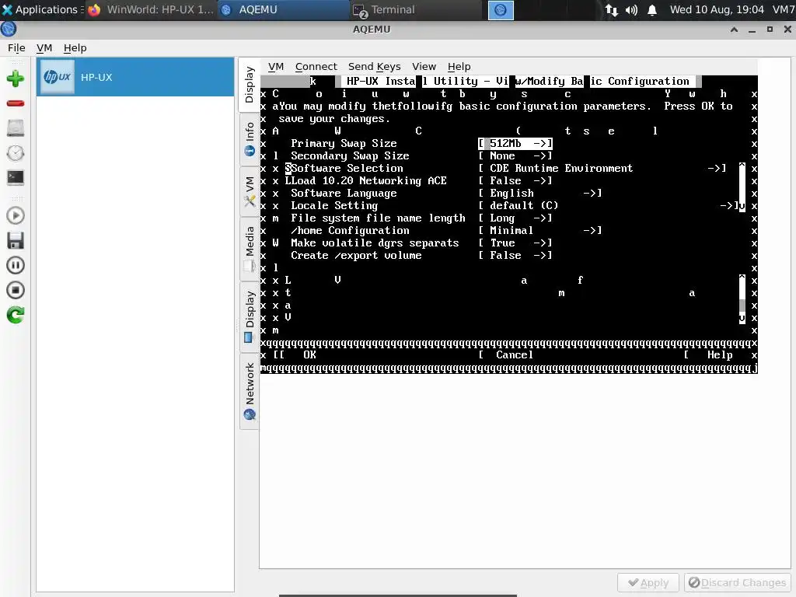Click the green plus Add VM icon
This screenshot has width=796, height=597.
pyautogui.click(x=16, y=79)
